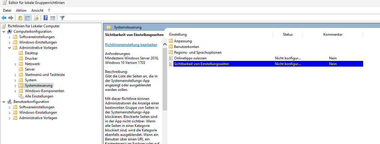Click the Startmenü und Taskleiste folder icon
Viewport: 380px width, 144px height.
(21, 75)
